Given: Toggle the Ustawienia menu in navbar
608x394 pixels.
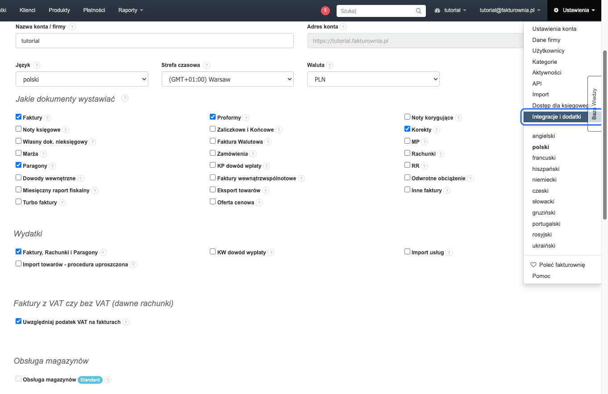Looking at the screenshot, I should (574, 10).
